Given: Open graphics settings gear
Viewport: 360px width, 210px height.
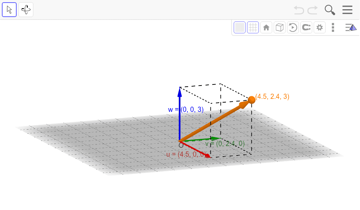Looking at the screenshot, I should pyautogui.click(x=320, y=27).
